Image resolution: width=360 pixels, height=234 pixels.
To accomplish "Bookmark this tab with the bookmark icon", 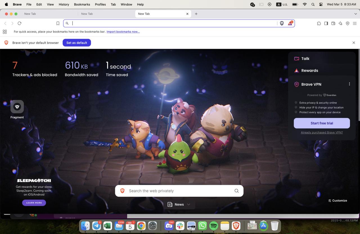I will point(58,23).
